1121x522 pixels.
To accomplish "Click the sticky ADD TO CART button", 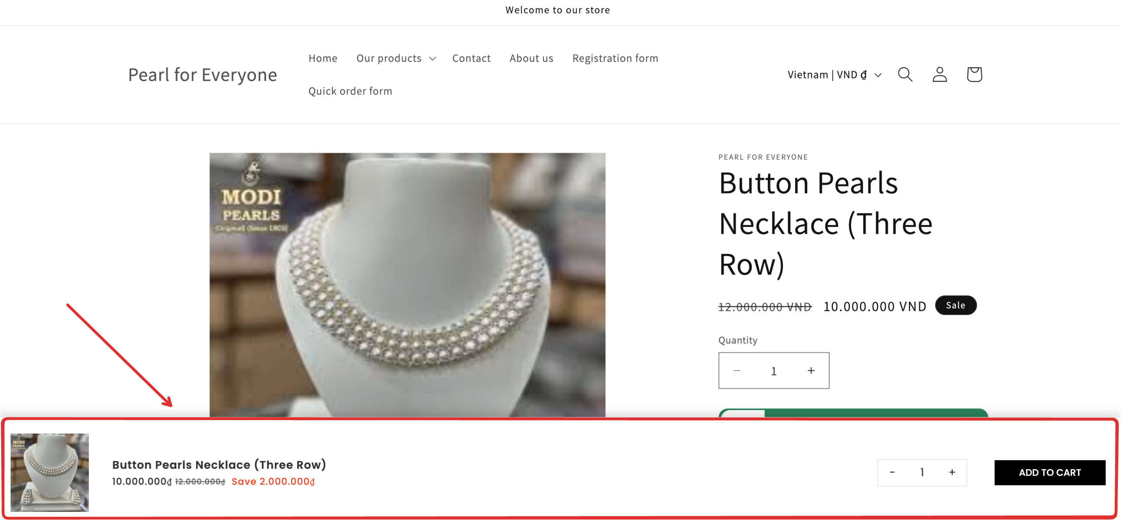I will [1049, 472].
